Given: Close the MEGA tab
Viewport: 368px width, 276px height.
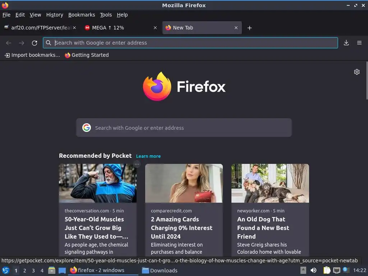Looking at the screenshot, I should 155,28.
